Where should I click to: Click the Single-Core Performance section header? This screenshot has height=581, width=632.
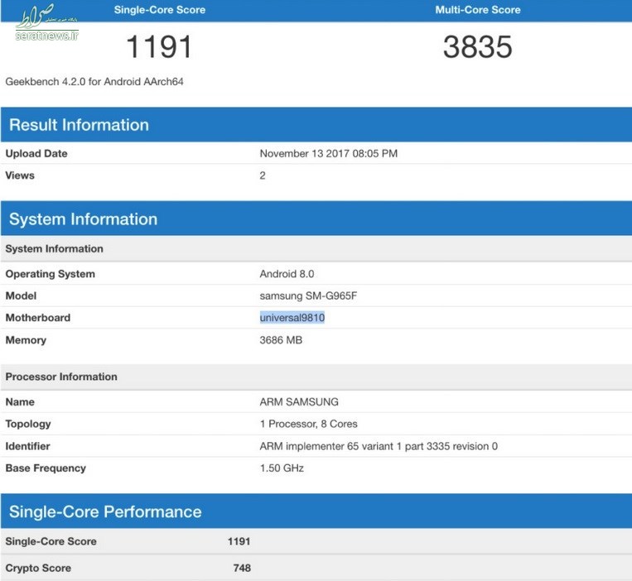point(316,511)
